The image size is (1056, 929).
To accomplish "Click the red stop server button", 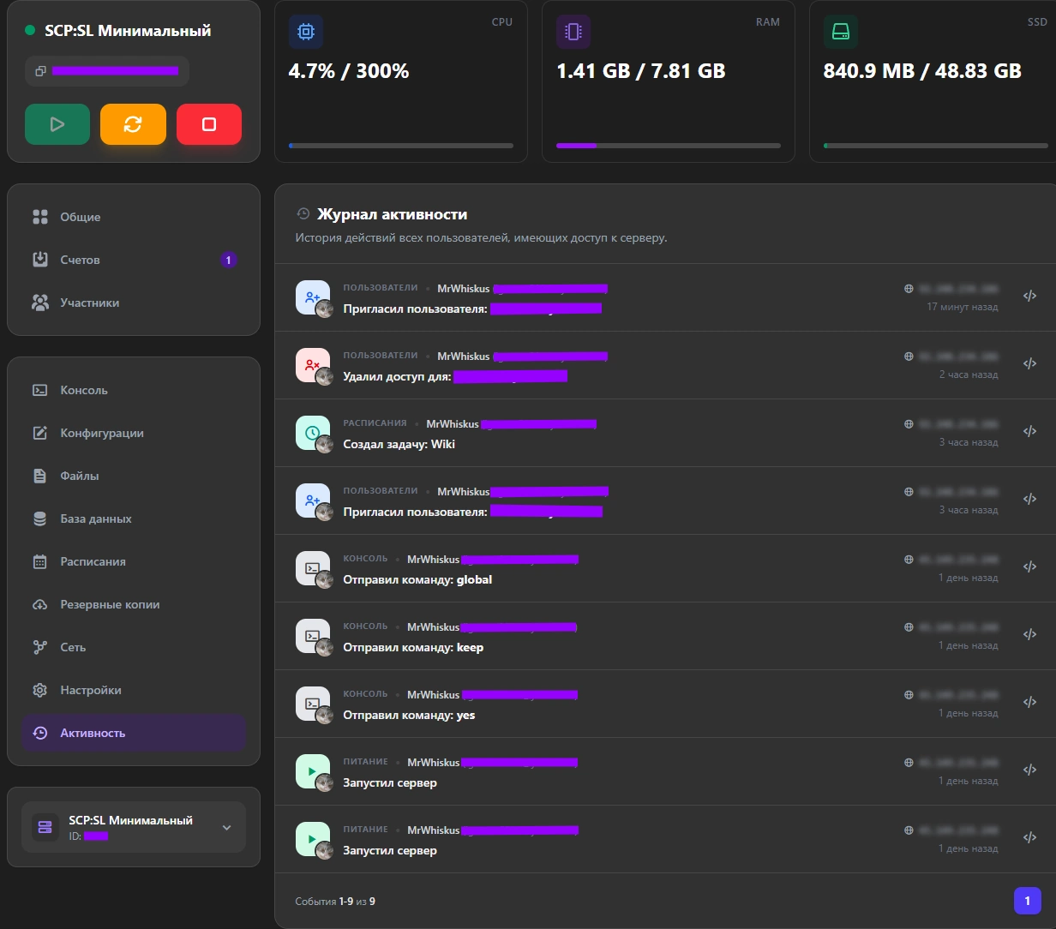I will tap(209, 124).
